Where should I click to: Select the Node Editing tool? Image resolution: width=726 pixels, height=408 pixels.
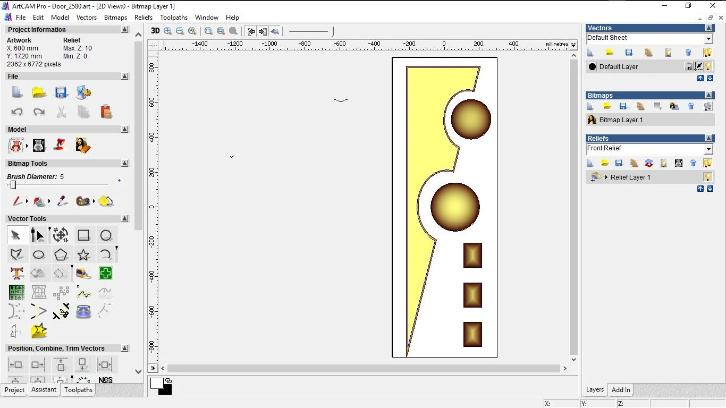tap(38, 235)
